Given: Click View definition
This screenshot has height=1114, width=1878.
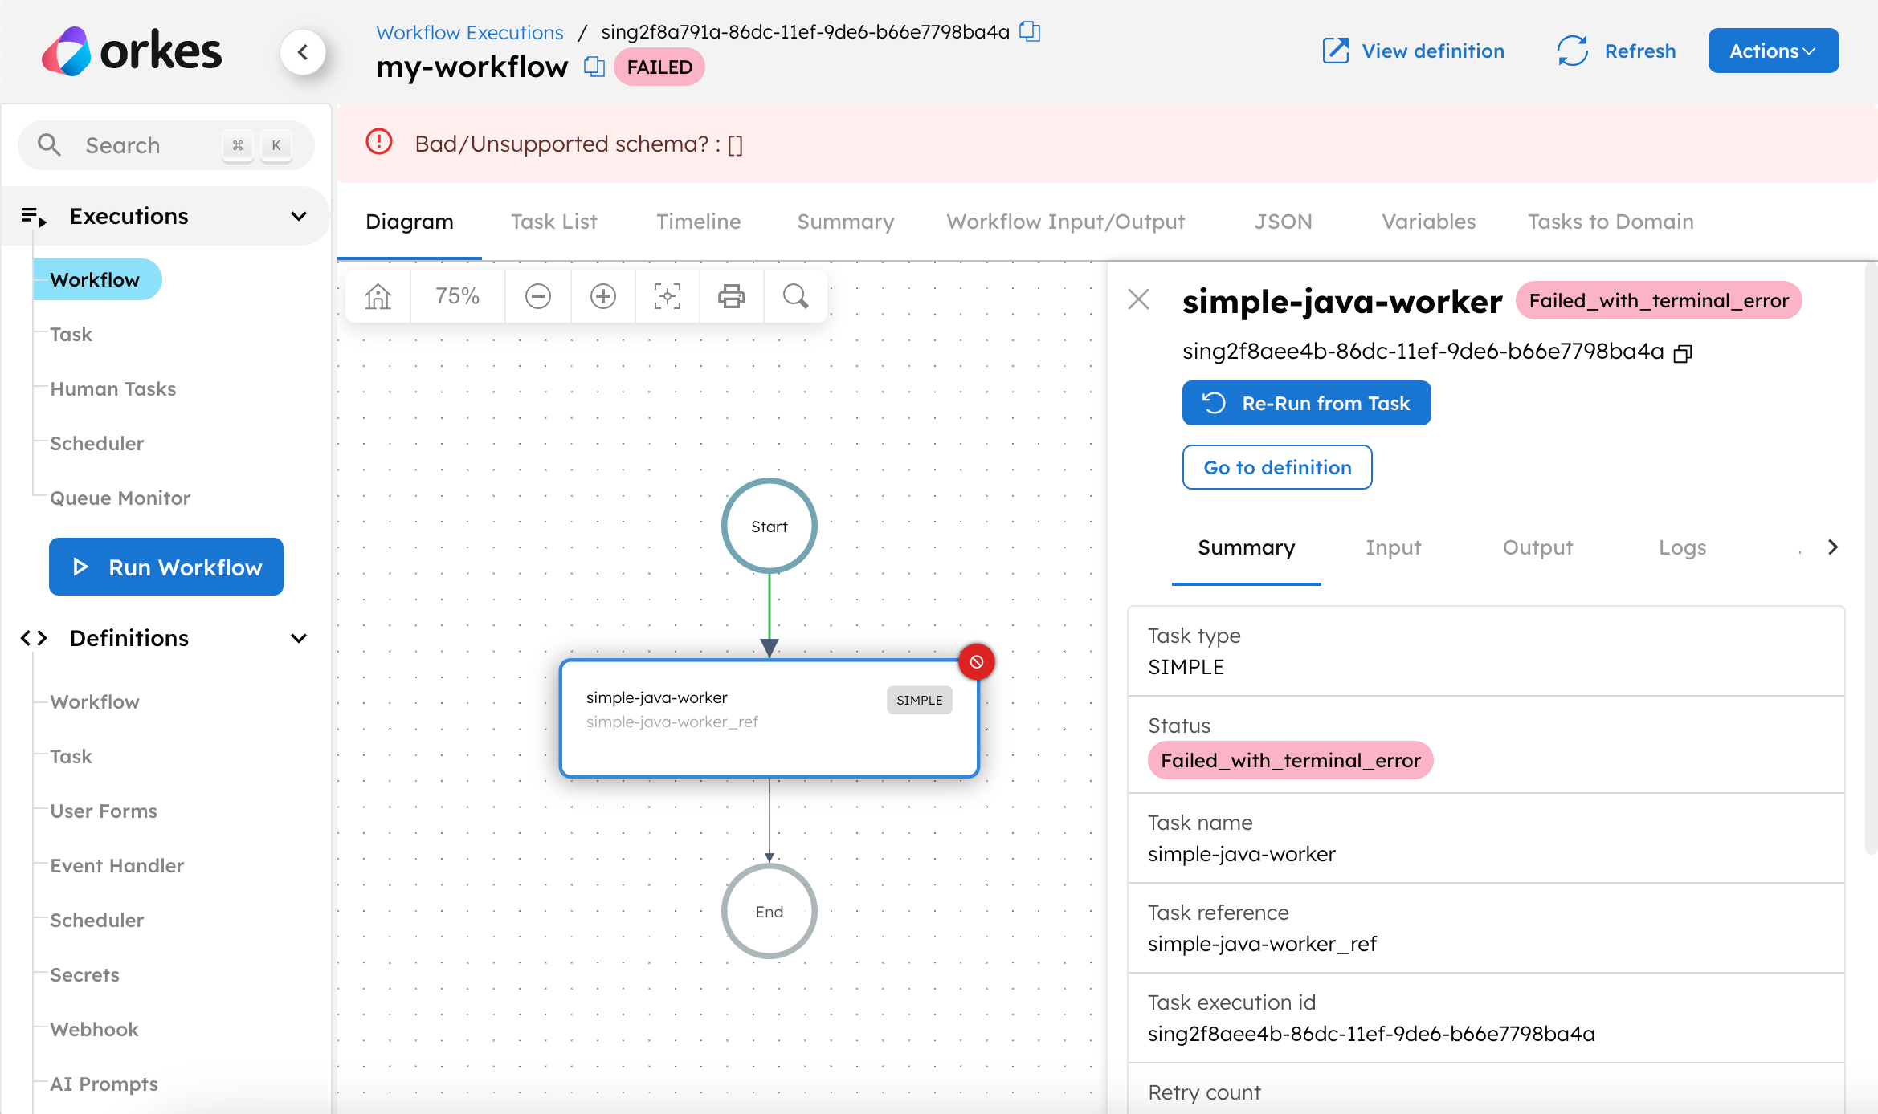Looking at the screenshot, I should (x=1414, y=51).
